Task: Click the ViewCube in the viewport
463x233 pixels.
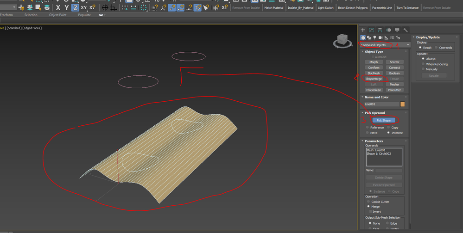Action: click(x=342, y=40)
